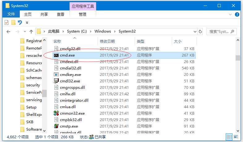Select the cmcfg32.dll file icon

point(56,49)
